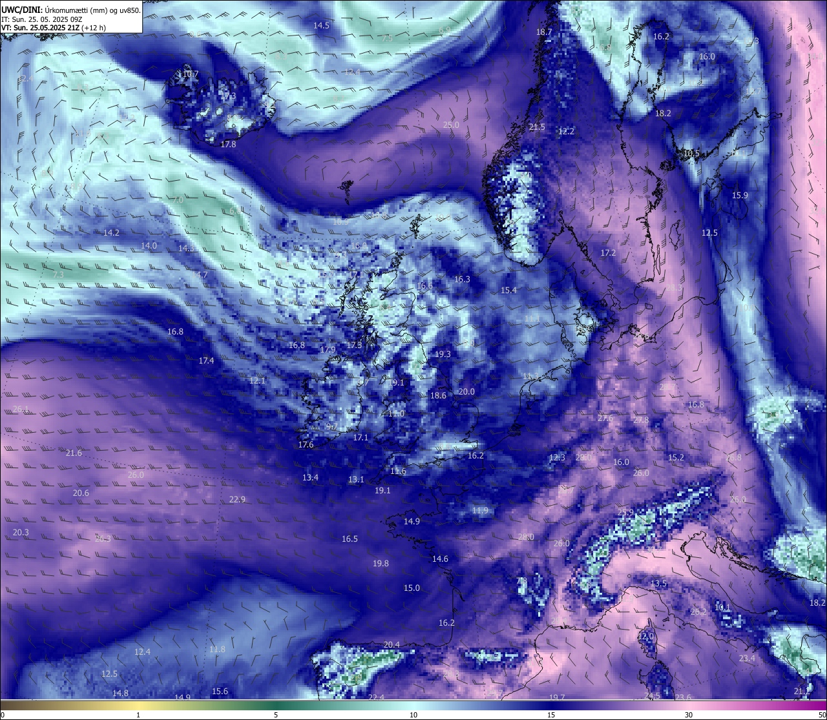Viewport: 827px width, 720px height.
Task: Click the 17.2 value over Baltic Sea
Action: tap(608, 252)
